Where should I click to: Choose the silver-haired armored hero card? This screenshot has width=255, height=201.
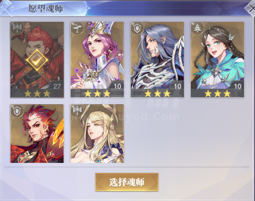pyautogui.click(x=157, y=59)
